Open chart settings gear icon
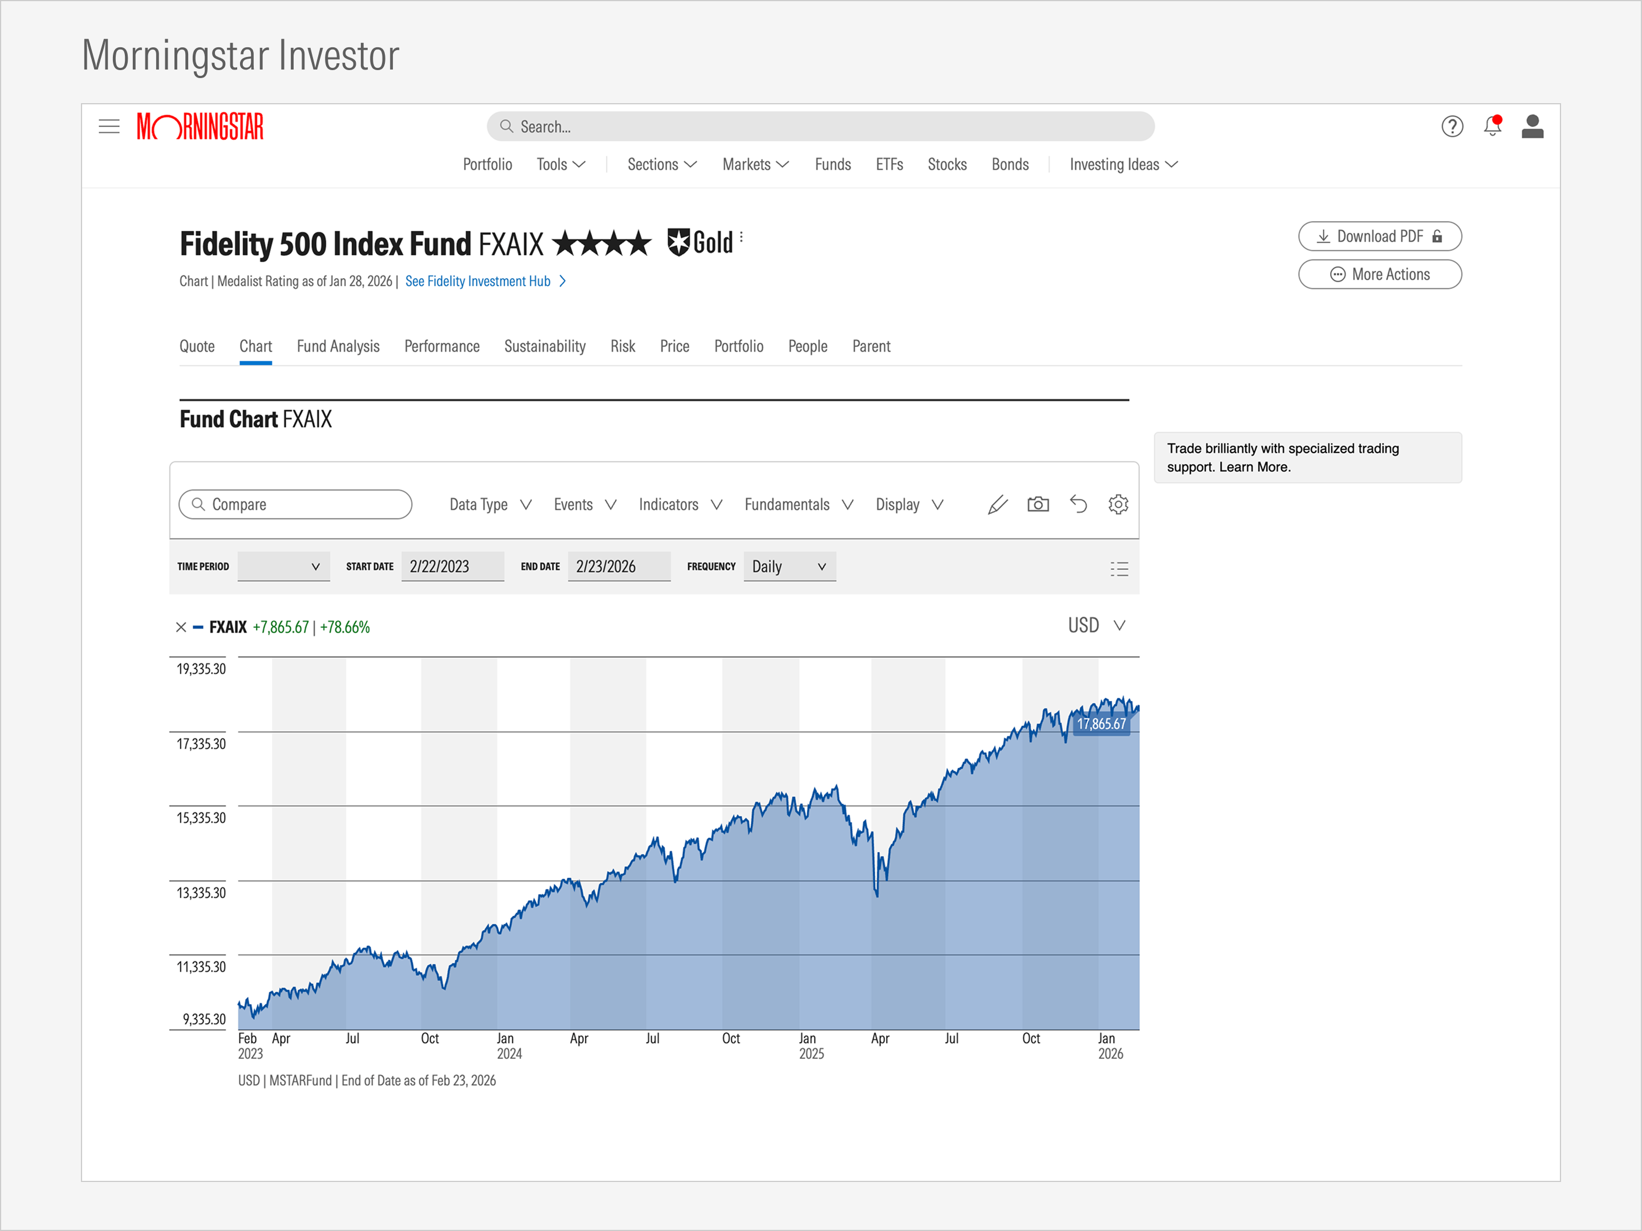Image resolution: width=1642 pixels, height=1231 pixels. pos(1118,504)
